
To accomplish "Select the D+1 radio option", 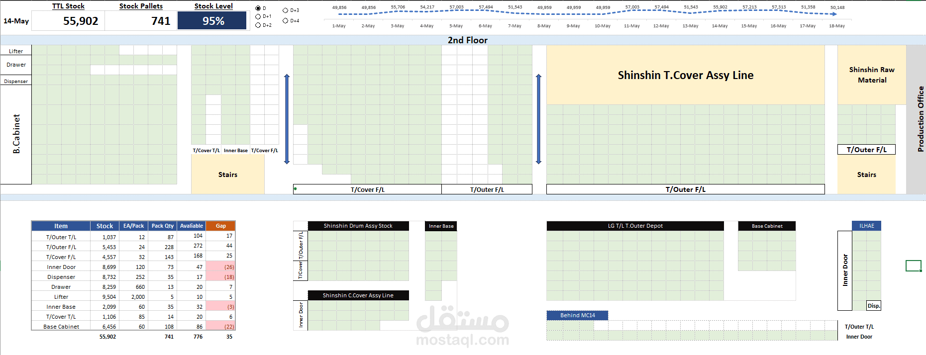I will (258, 16).
